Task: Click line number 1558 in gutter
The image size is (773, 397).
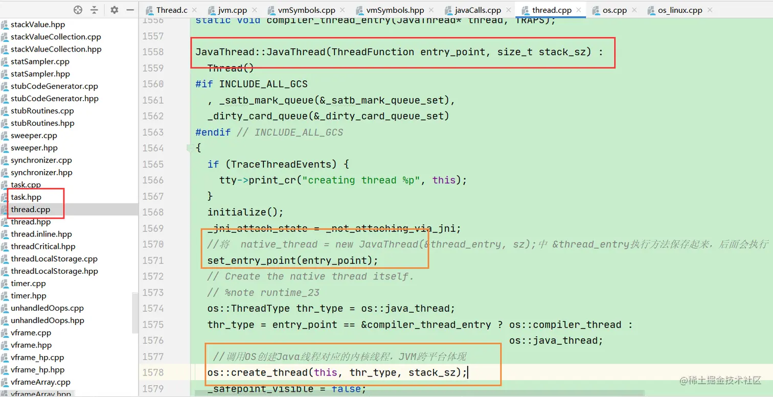Action: 153,52
